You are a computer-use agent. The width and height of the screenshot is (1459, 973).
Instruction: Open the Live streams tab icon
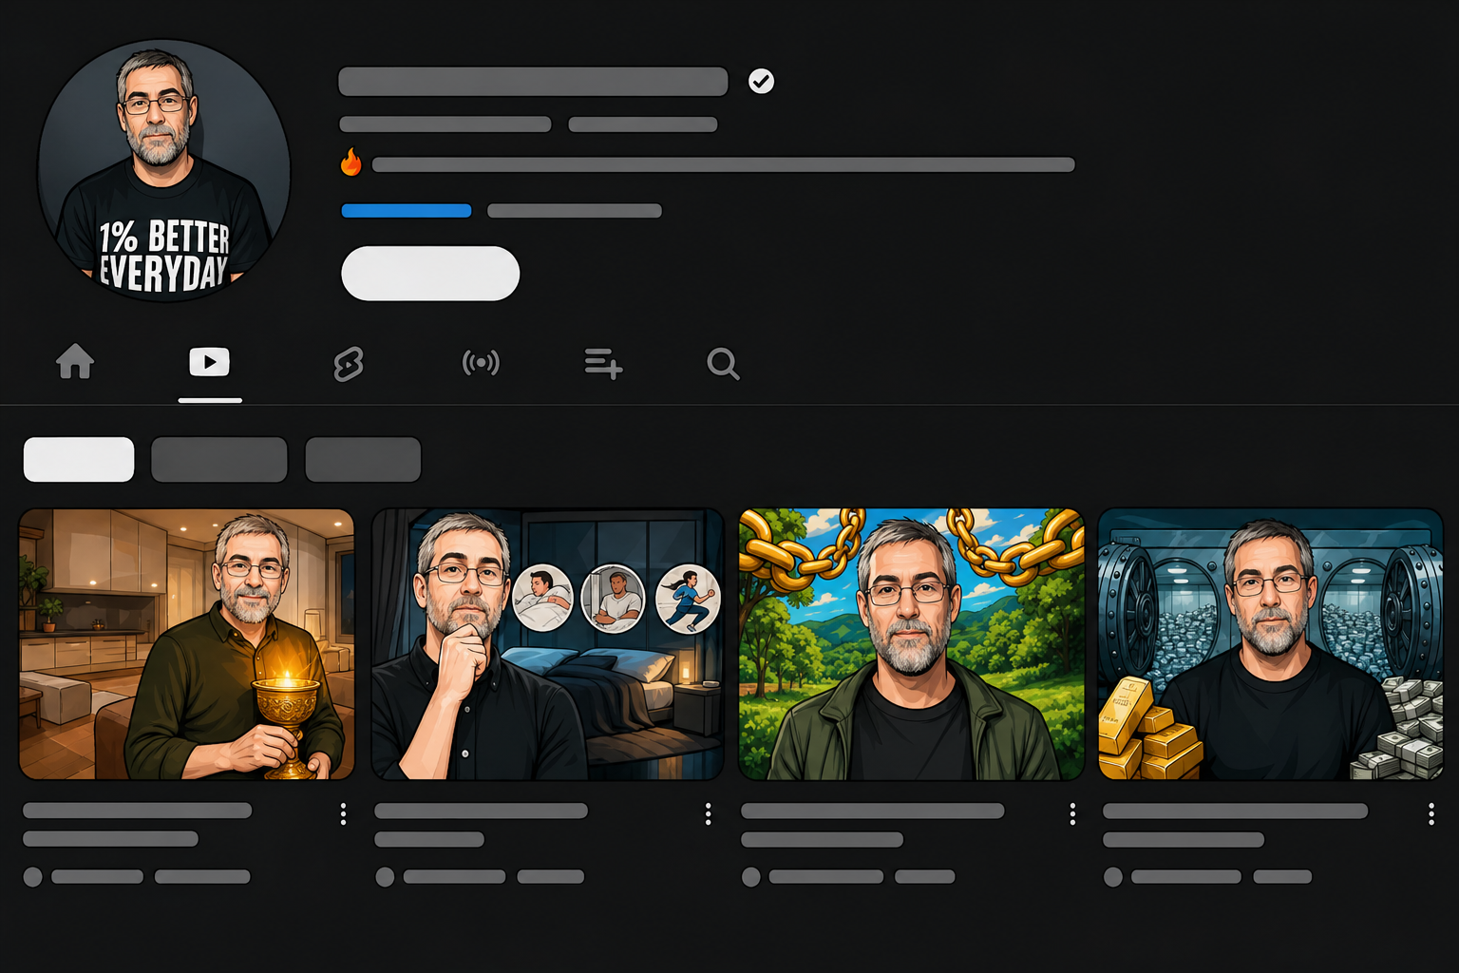[x=481, y=362]
